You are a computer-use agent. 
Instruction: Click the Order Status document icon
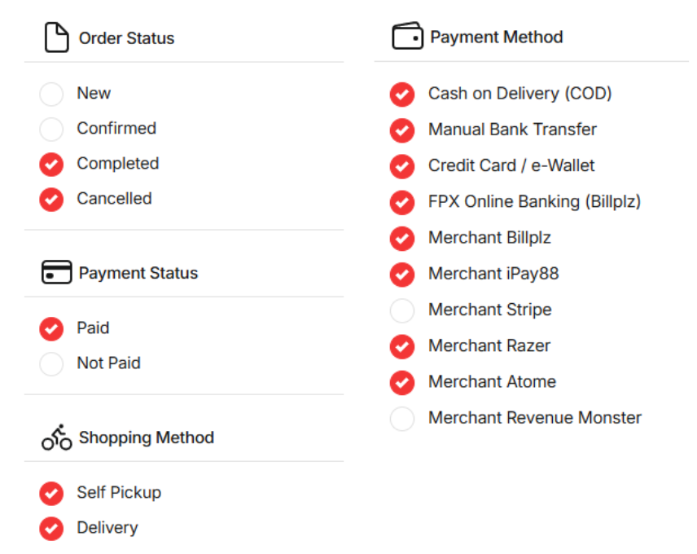click(x=56, y=38)
